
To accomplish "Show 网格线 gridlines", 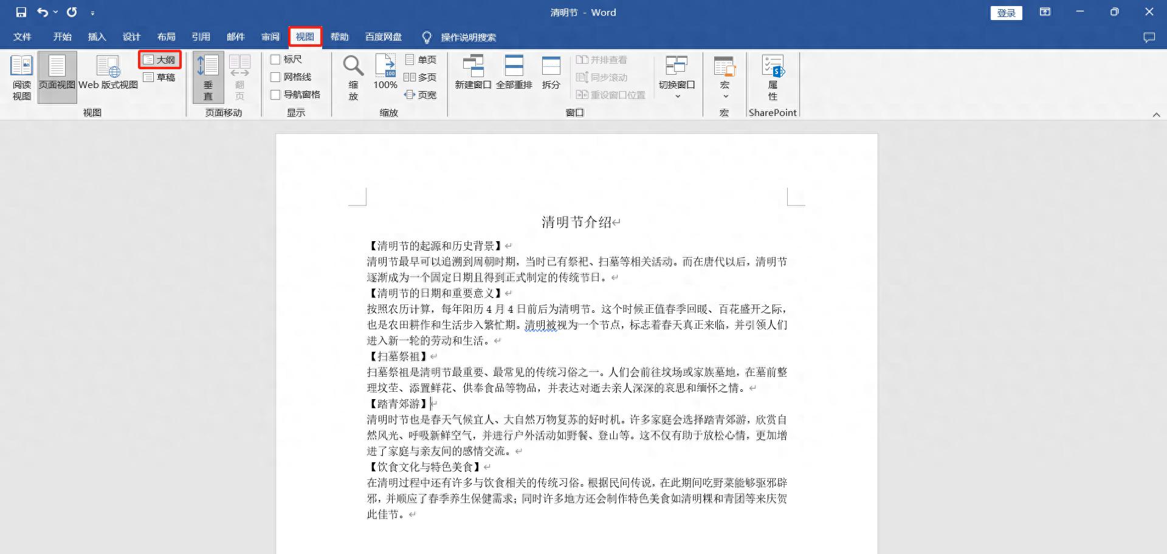I will (275, 77).
